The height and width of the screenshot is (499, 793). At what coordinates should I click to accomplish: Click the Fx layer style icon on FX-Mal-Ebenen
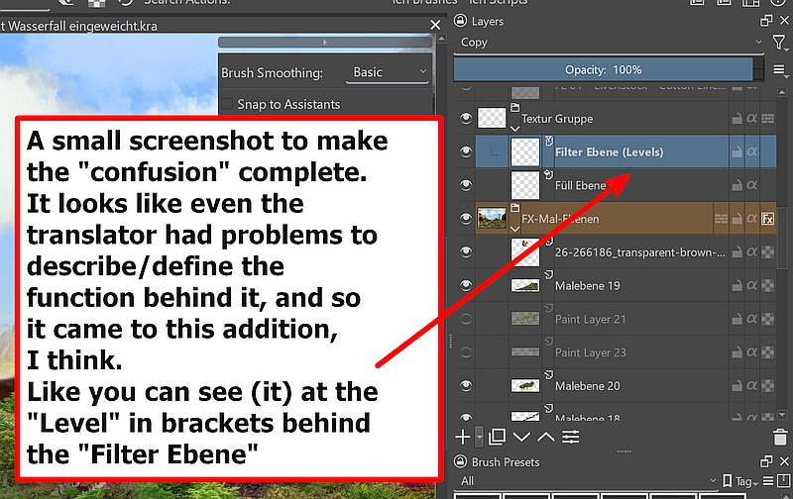click(767, 219)
